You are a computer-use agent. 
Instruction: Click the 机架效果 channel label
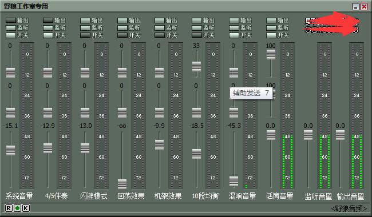(x=168, y=196)
